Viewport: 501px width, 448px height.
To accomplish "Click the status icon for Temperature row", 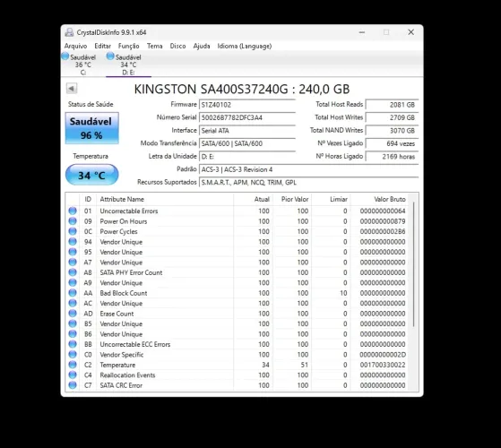I will (x=73, y=365).
